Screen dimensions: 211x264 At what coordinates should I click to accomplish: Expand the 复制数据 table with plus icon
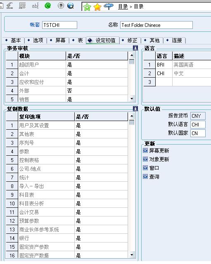click(x=135, y=109)
